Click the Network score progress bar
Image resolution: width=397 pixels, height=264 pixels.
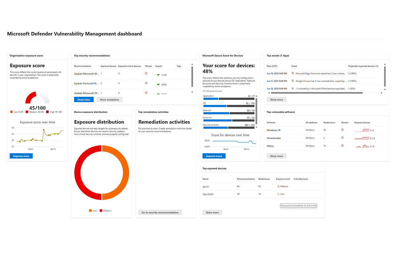(229, 113)
